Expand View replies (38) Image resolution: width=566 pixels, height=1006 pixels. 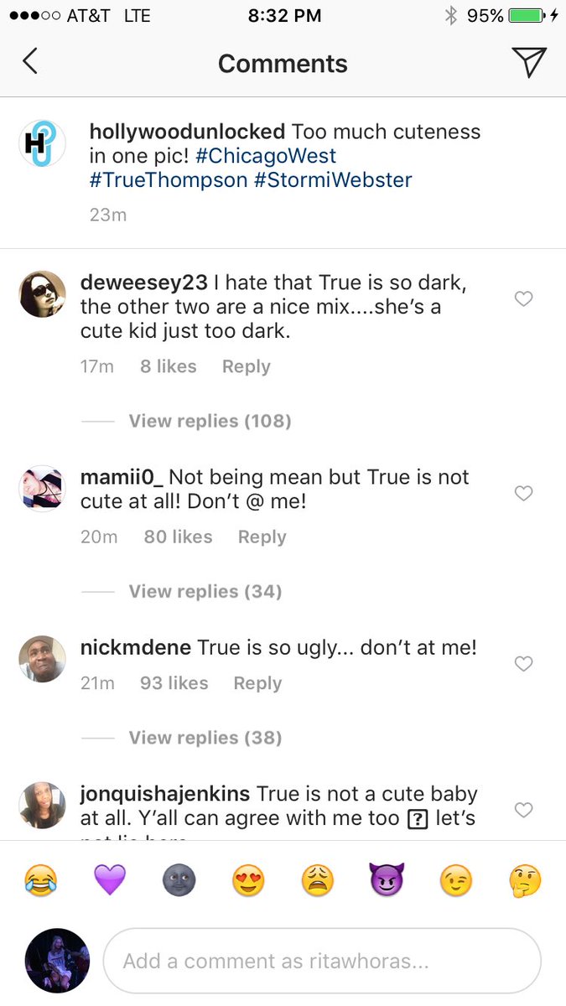coord(205,738)
